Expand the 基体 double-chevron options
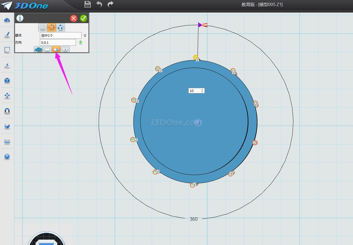Viewport: 353px width, 245px height. (85, 35)
